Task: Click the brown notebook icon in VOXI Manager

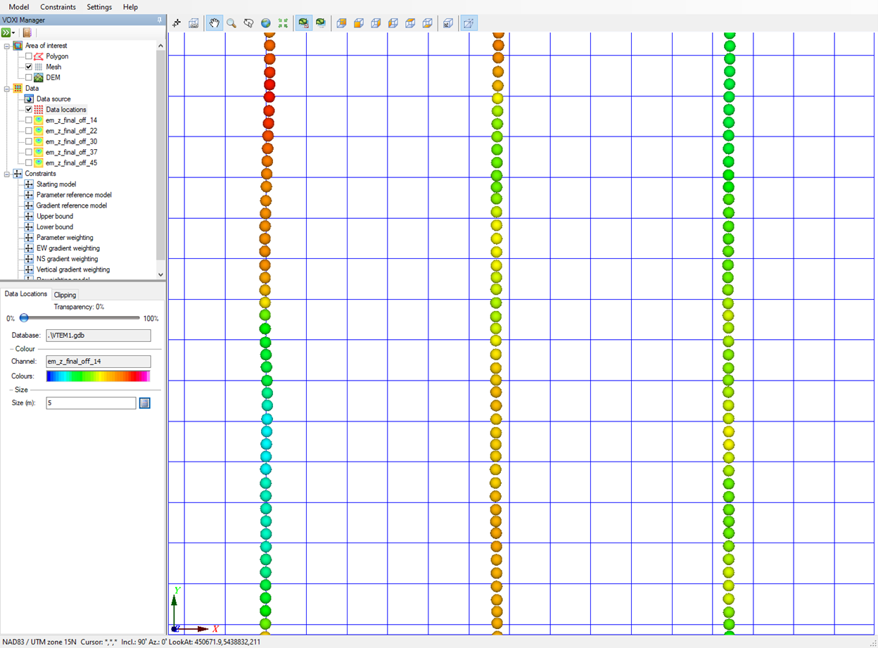Action: pos(27,32)
